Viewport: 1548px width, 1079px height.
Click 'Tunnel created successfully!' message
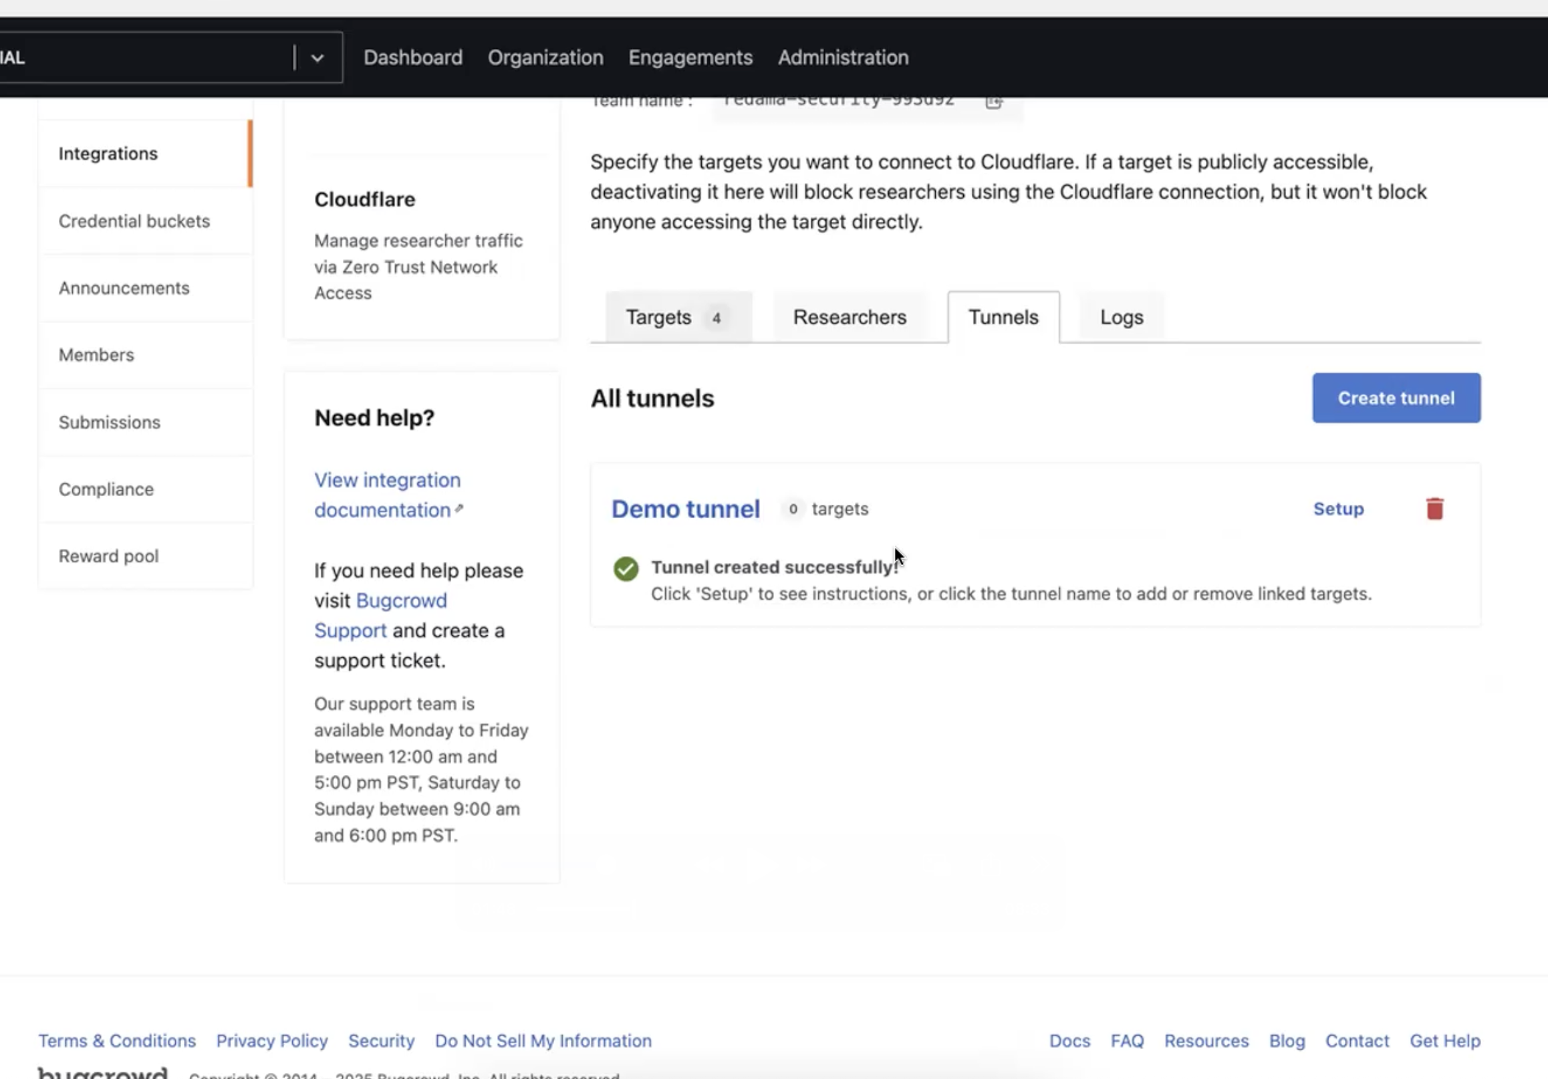(775, 567)
